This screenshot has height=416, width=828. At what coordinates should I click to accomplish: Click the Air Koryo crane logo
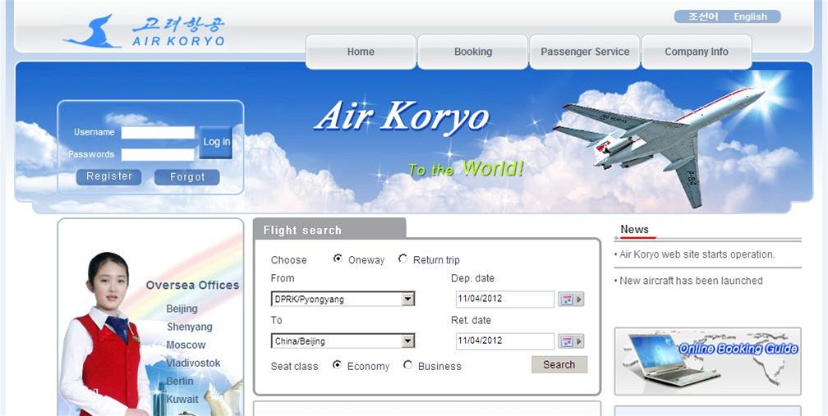(92, 32)
